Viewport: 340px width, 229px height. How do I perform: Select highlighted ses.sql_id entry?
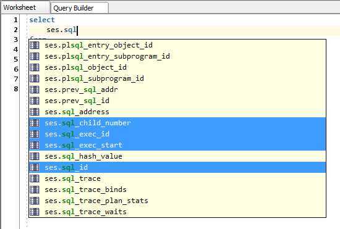point(177,167)
